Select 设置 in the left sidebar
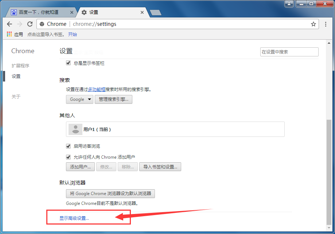The image size is (335, 234). coord(16,76)
